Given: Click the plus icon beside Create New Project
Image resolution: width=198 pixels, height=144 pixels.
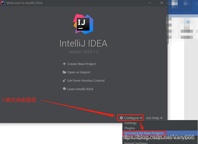Looking at the screenshot, I should (x=64, y=64).
